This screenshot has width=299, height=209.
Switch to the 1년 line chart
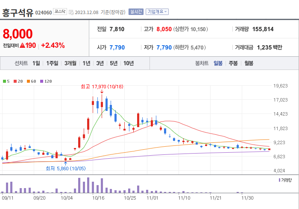tap(86, 63)
